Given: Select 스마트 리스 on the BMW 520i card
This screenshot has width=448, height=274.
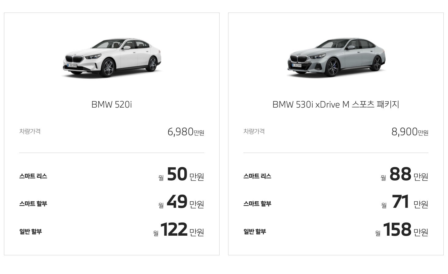Looking at the screenshot, I should click(33, 176).
